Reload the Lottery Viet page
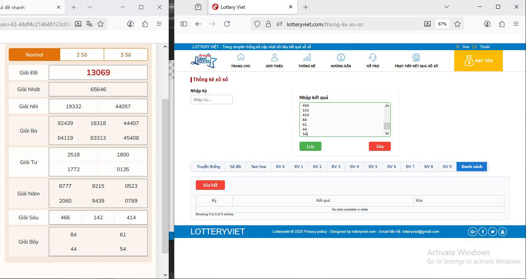 [227, 24]
